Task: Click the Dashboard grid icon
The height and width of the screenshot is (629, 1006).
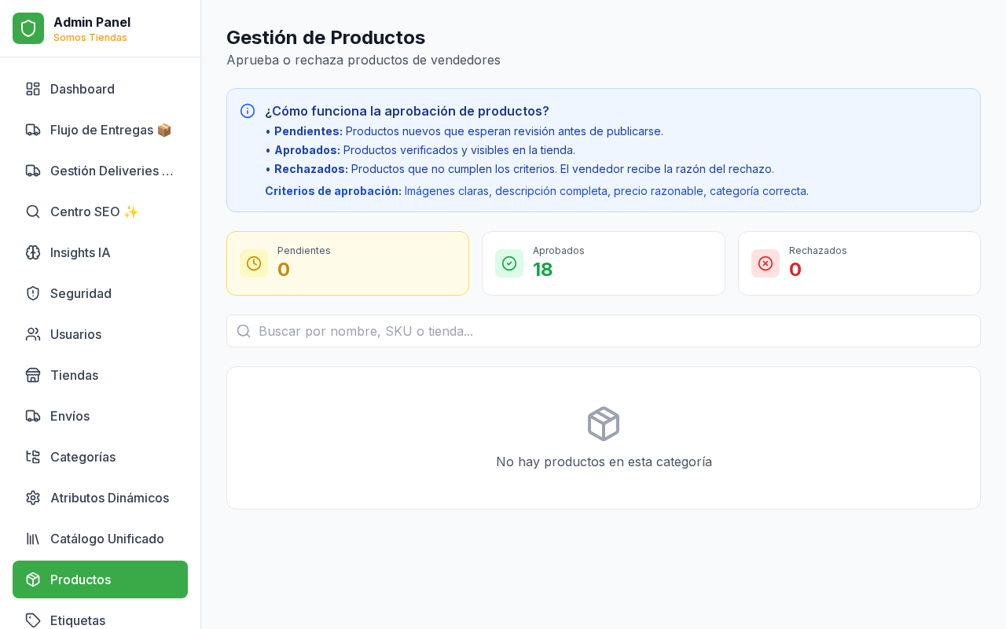Action: tap(33, 89)
